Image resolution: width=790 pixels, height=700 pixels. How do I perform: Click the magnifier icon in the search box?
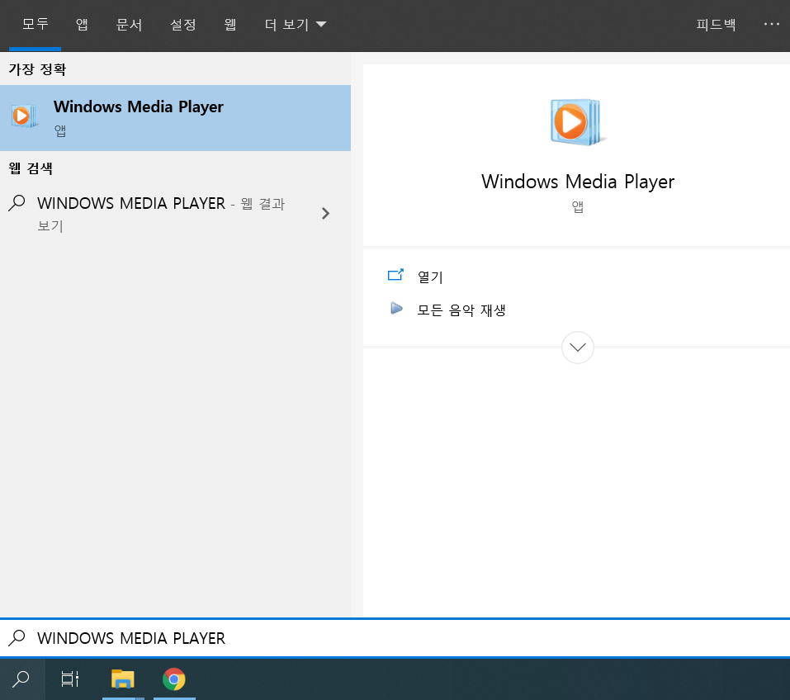(17, 638)
